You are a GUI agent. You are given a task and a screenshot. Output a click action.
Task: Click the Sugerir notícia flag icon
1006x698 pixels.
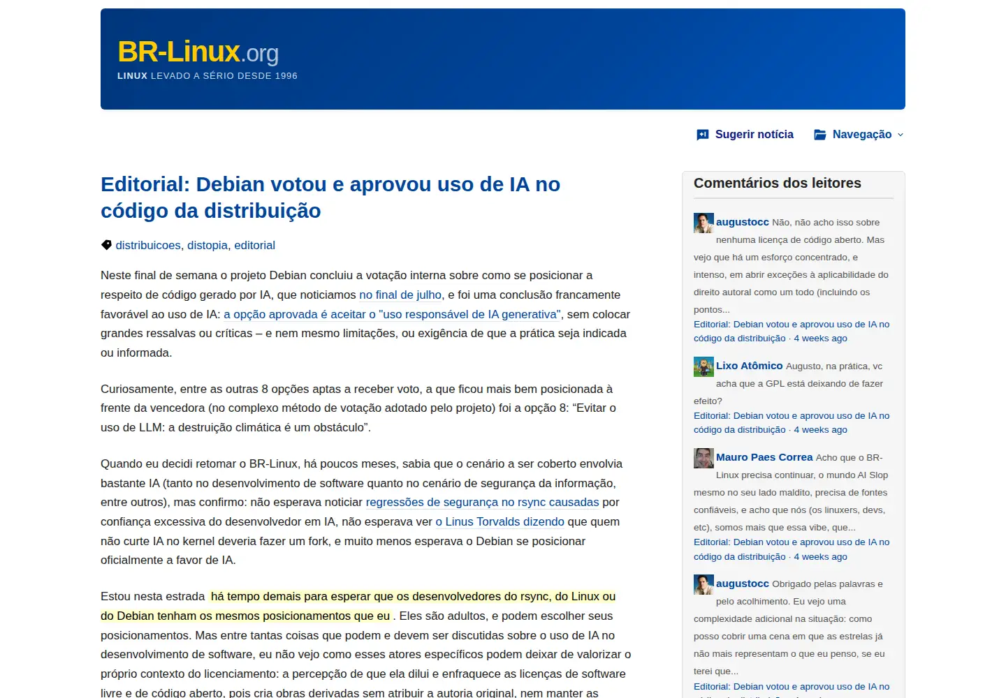[x=703, y=135]
